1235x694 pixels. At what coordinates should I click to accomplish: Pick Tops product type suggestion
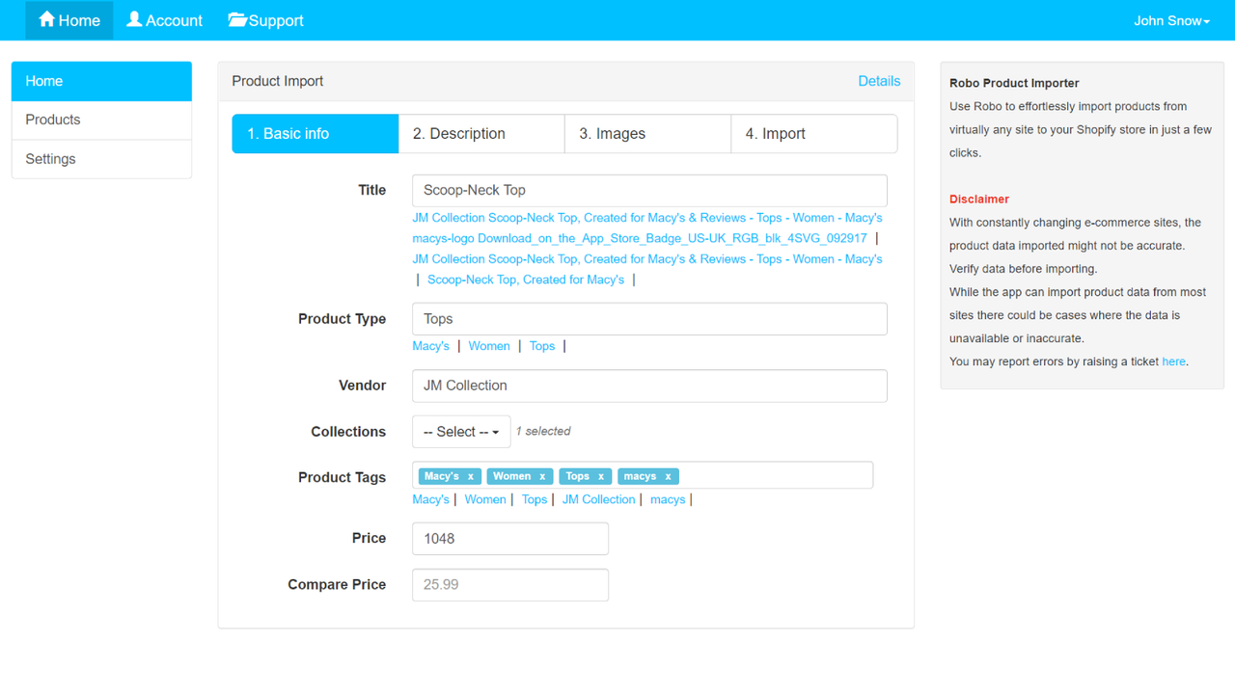(542, 346)
